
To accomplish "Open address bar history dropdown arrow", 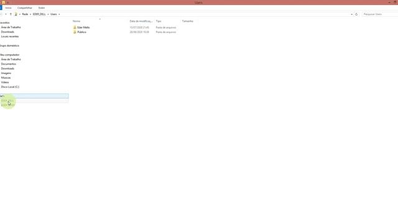I will pos(351,14).
